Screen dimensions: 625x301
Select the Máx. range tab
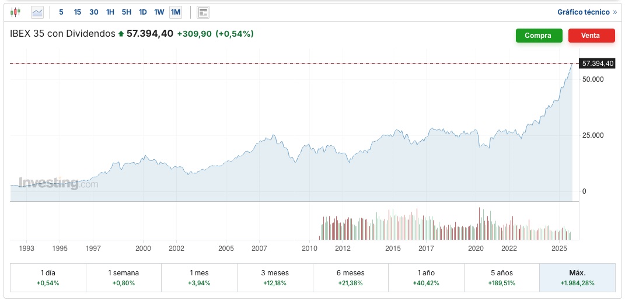577,278
